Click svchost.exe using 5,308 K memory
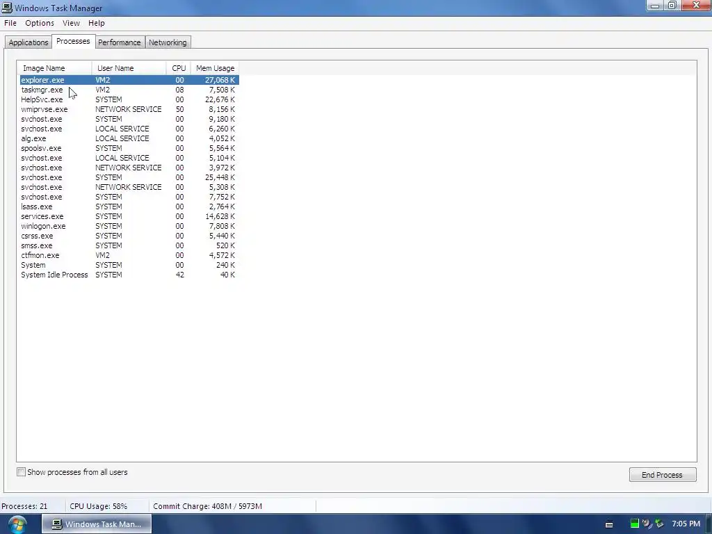Screen dimensions: 712x534 point(129,187)
